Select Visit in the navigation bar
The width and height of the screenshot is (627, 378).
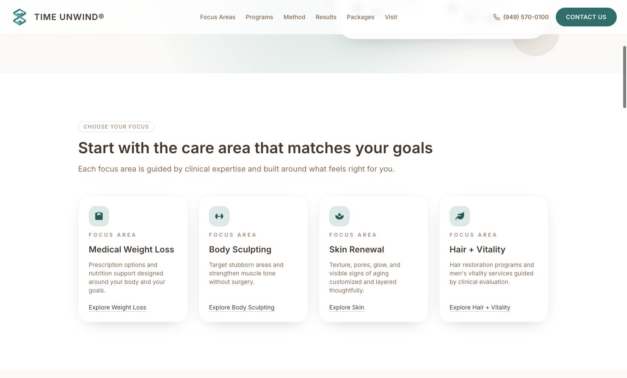click(x=391, y=17)
